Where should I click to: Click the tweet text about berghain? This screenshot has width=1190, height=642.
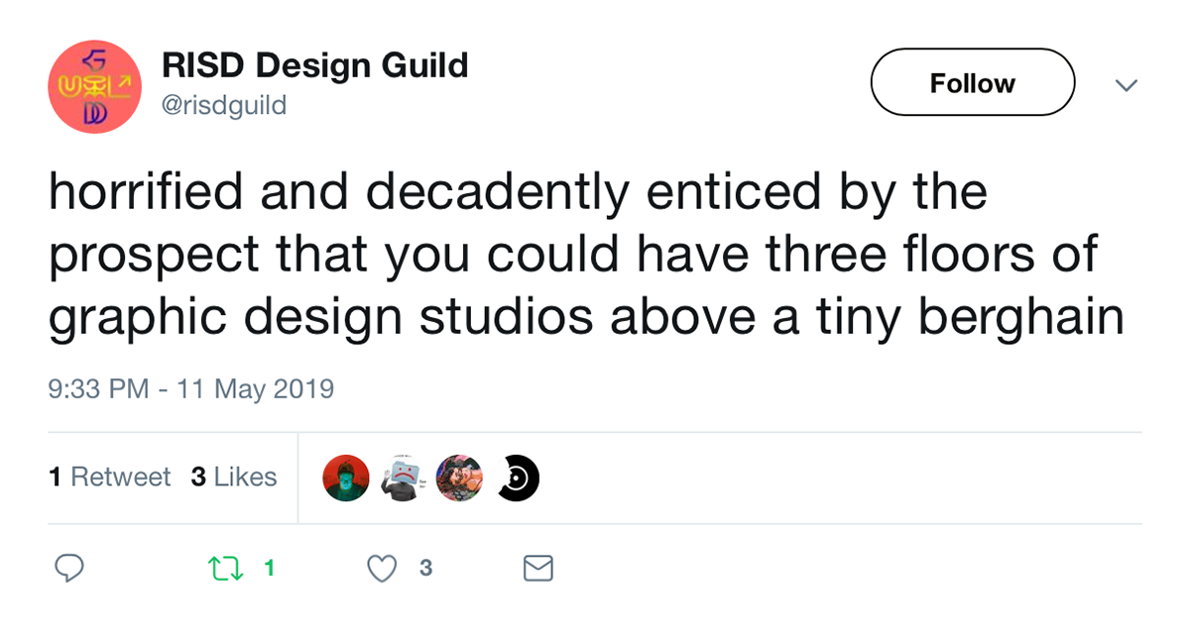pos(586,255)
